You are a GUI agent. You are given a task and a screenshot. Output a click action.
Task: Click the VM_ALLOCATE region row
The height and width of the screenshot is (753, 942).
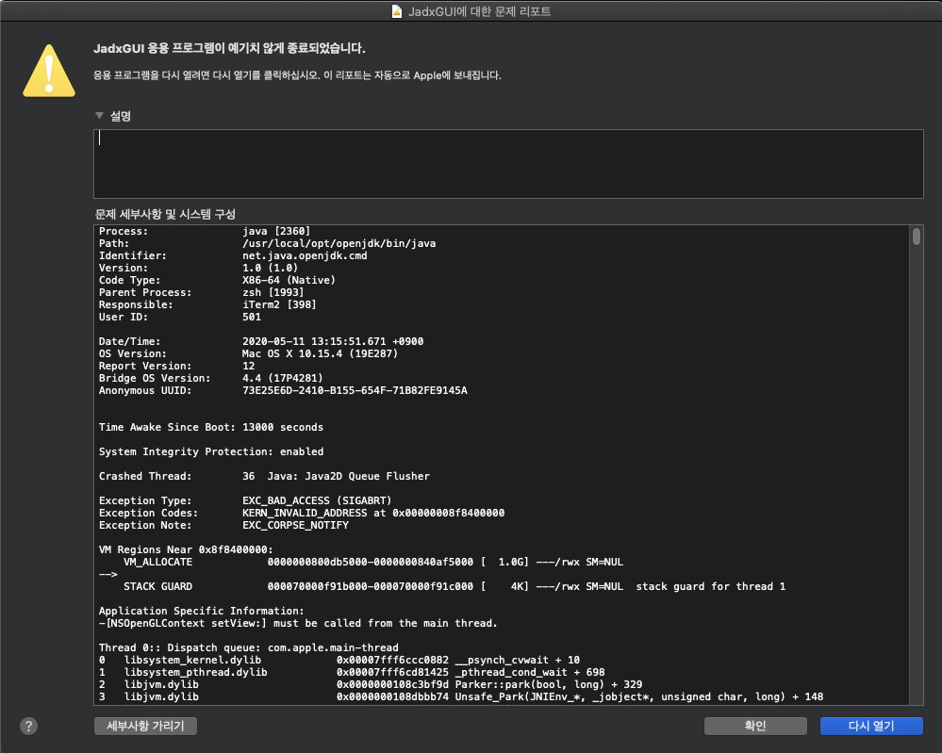[373, 562]
